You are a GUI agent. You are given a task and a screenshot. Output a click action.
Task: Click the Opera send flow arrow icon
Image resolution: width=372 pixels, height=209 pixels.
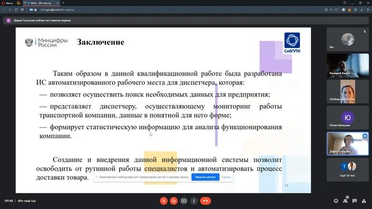click(331, 10)
